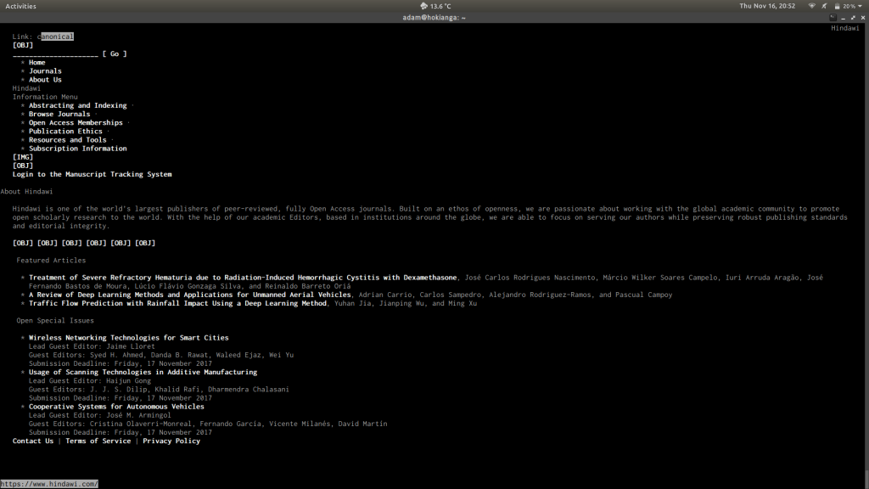
Task: Open the Deep Learning Unmanned Aerial Vehicles review
Action: click(189, 295)
